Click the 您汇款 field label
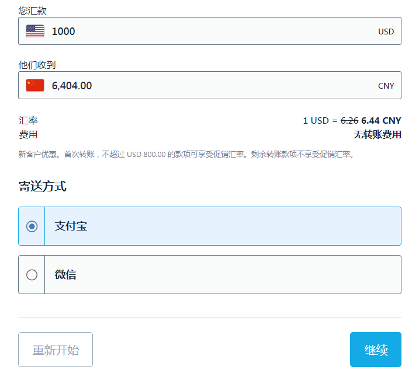419x377 pixels. click(x=33, y=11)
